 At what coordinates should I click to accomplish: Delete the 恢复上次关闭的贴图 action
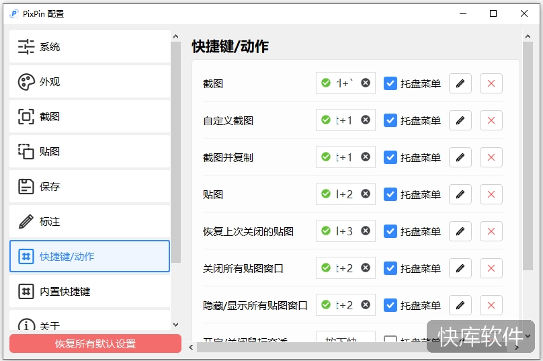(x=491, y=231)
